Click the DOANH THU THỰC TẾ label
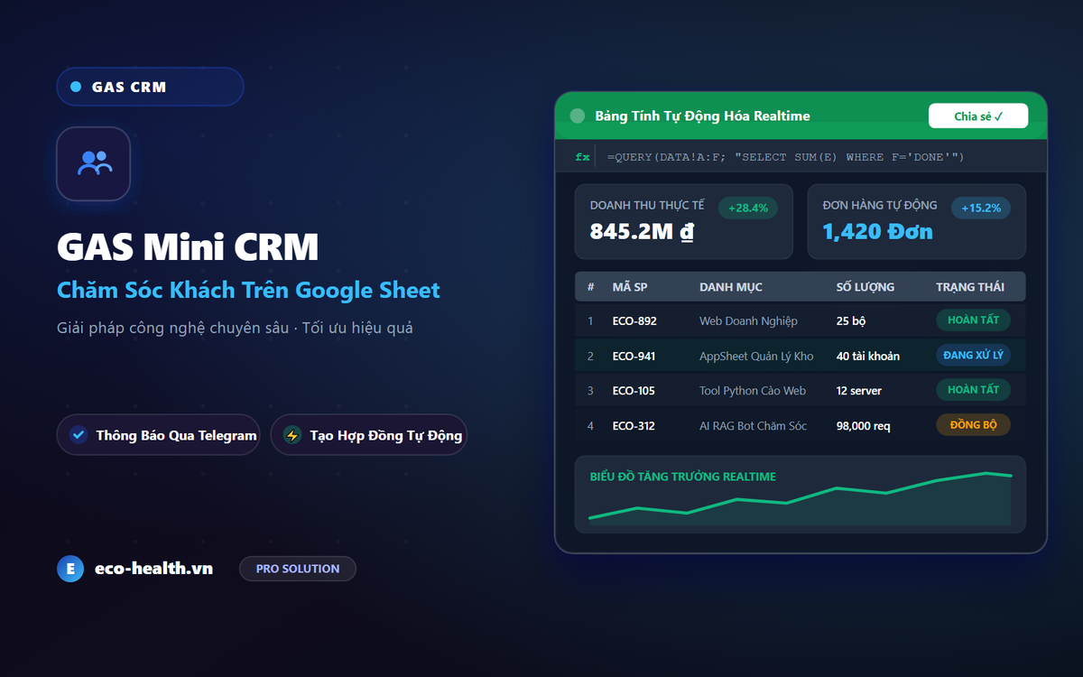Screen dimensions: 1083x677 (x=647, y=206)
